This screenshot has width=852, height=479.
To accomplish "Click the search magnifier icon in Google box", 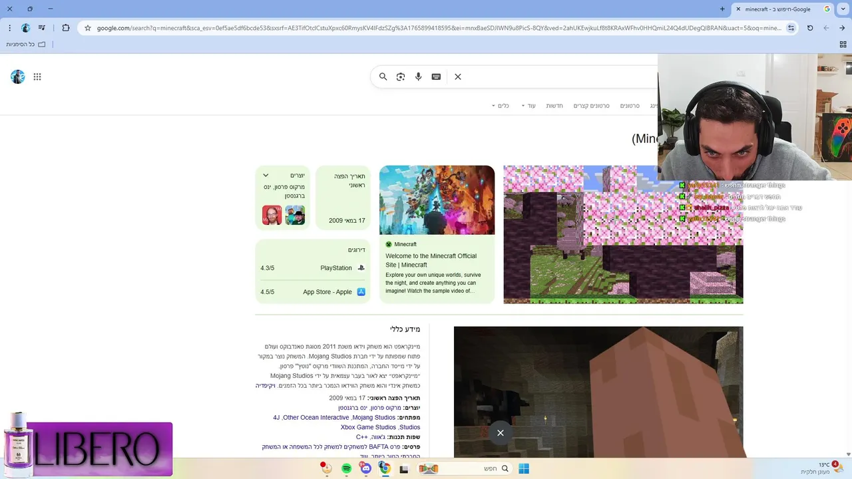I will (x=383, y=77).
